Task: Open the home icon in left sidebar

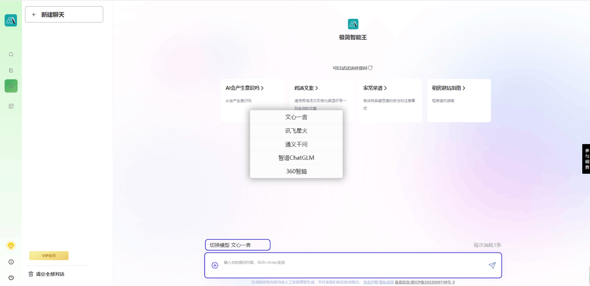Action: coord(11,54)
